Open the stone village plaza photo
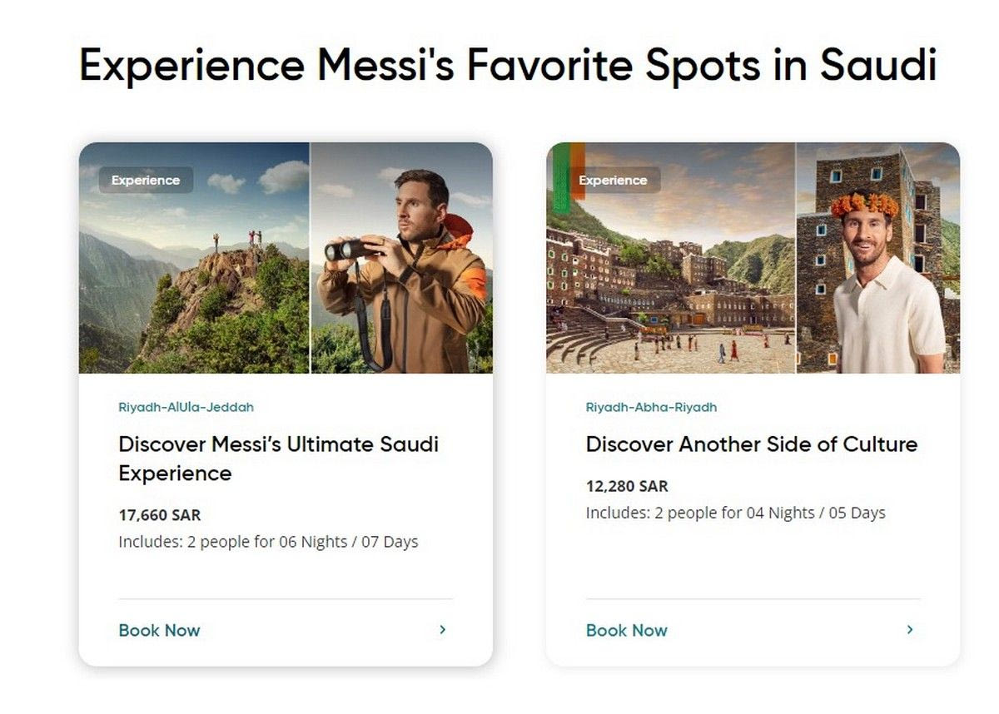 (670, 283)
